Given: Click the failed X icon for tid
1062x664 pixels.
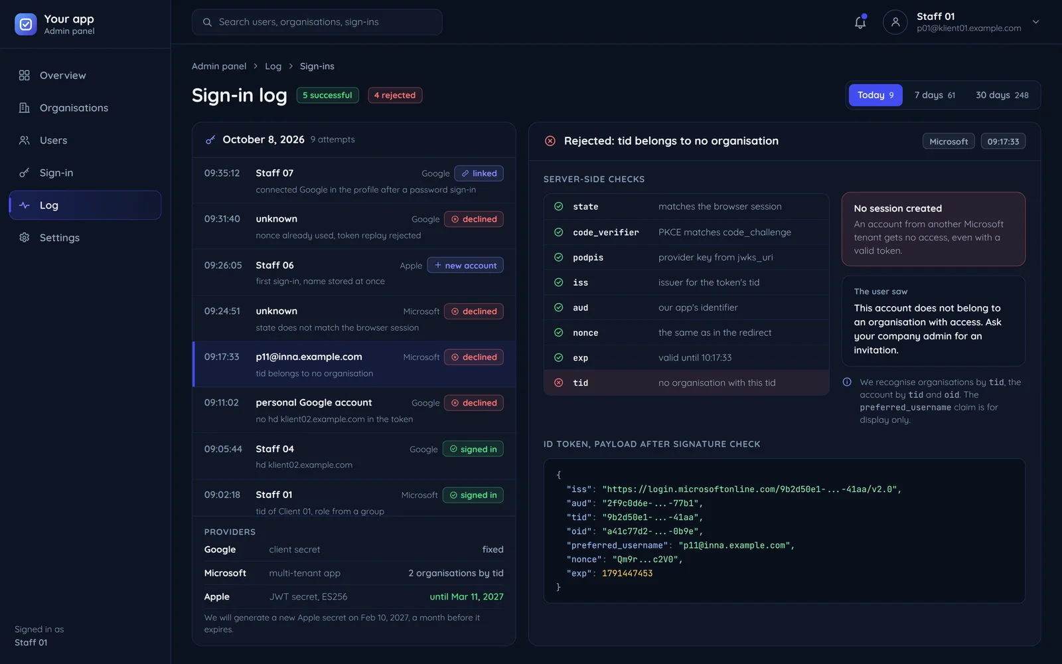Looking at the screenshot, I should point(559,382).
